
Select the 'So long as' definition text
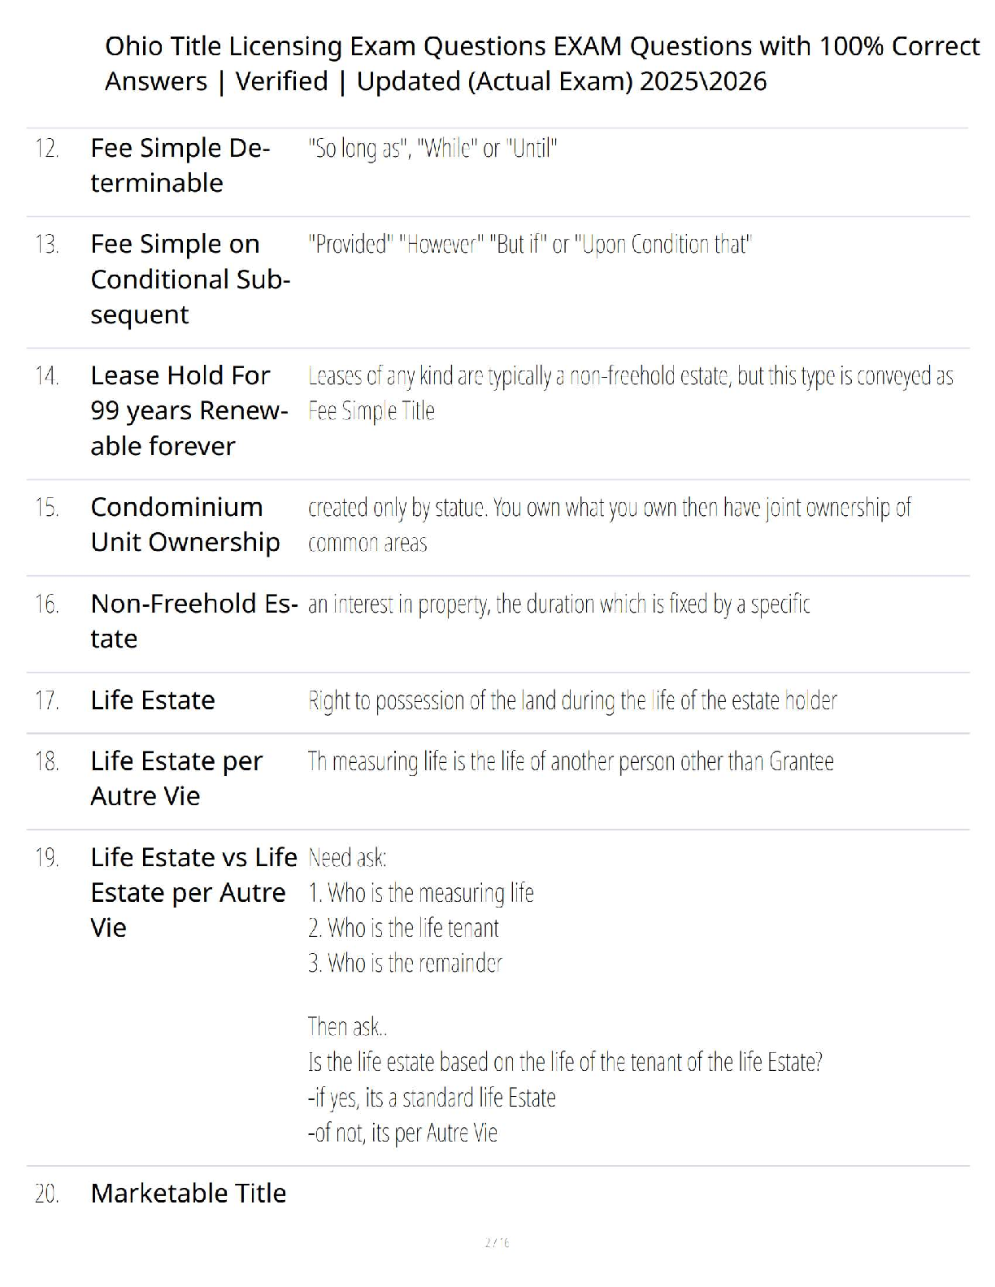point(432,149)
